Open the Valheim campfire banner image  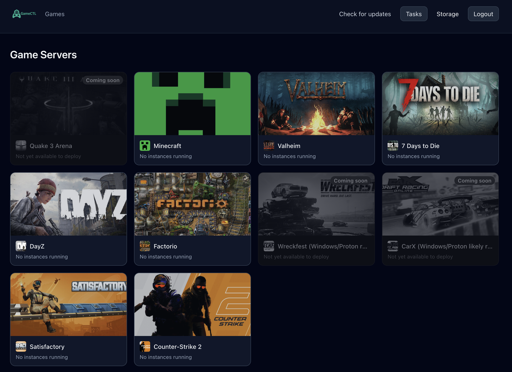tap(316, 104)
